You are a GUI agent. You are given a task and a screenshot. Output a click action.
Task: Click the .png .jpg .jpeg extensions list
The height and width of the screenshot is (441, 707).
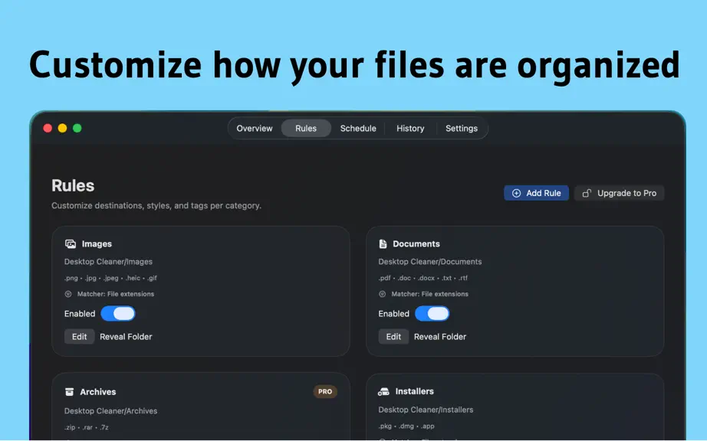110,278
